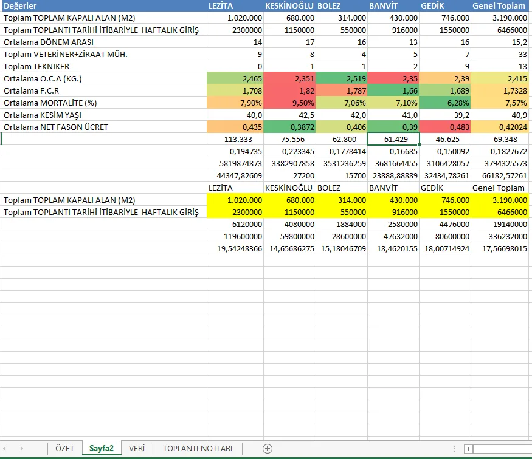The width and height of the screenshot is (532, 459).
Task: Select the cell with 44347,82609
Action: point(235,176)
